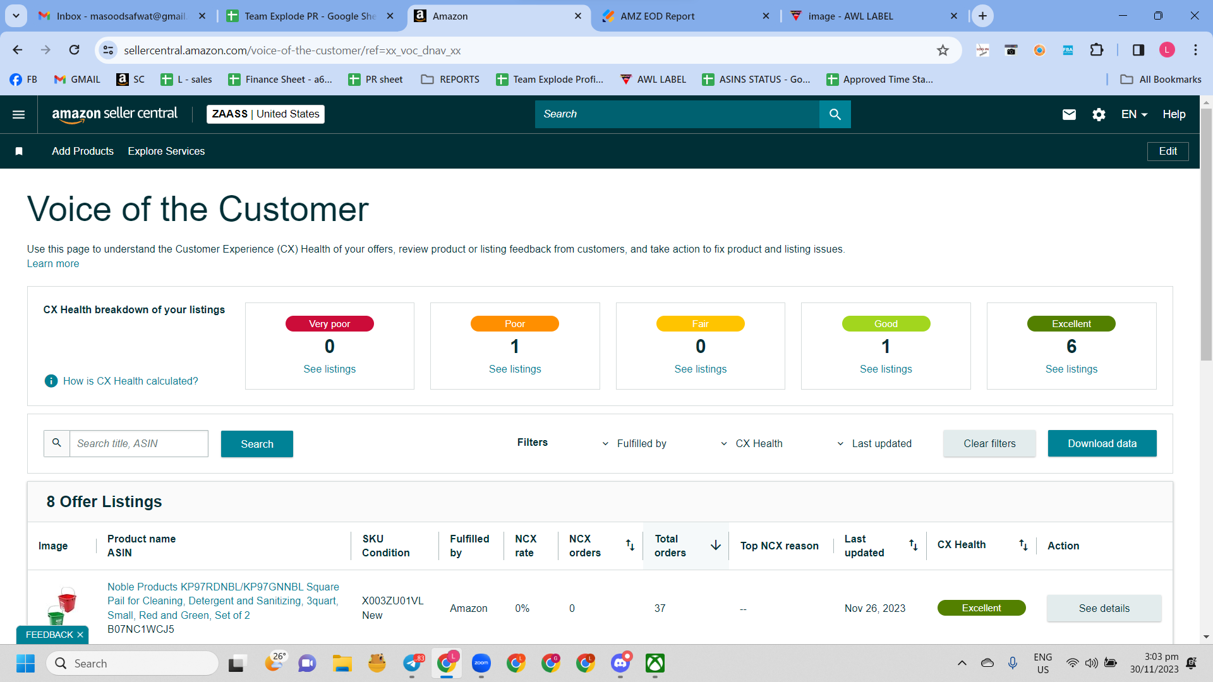Expand the Last updated filter dropdown

(874, 443)
